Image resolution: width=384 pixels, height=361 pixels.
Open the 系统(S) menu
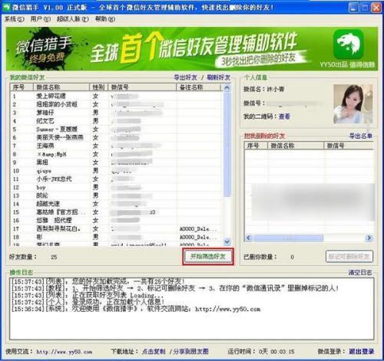click(15, 19)
